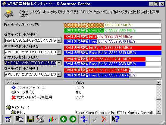166x125 pixels.
Task: Click the value 'いいえ'
Action: (80, 97)
